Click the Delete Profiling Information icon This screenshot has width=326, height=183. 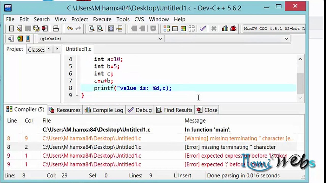[x=233, y=28]
